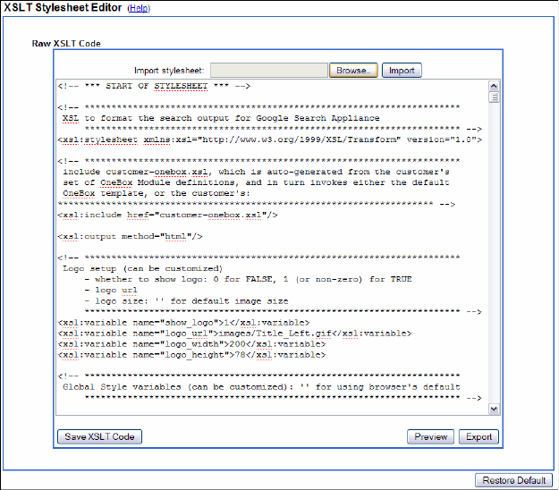Click the 'Import stylesheet:' label
559x490 pixels.
169,71
